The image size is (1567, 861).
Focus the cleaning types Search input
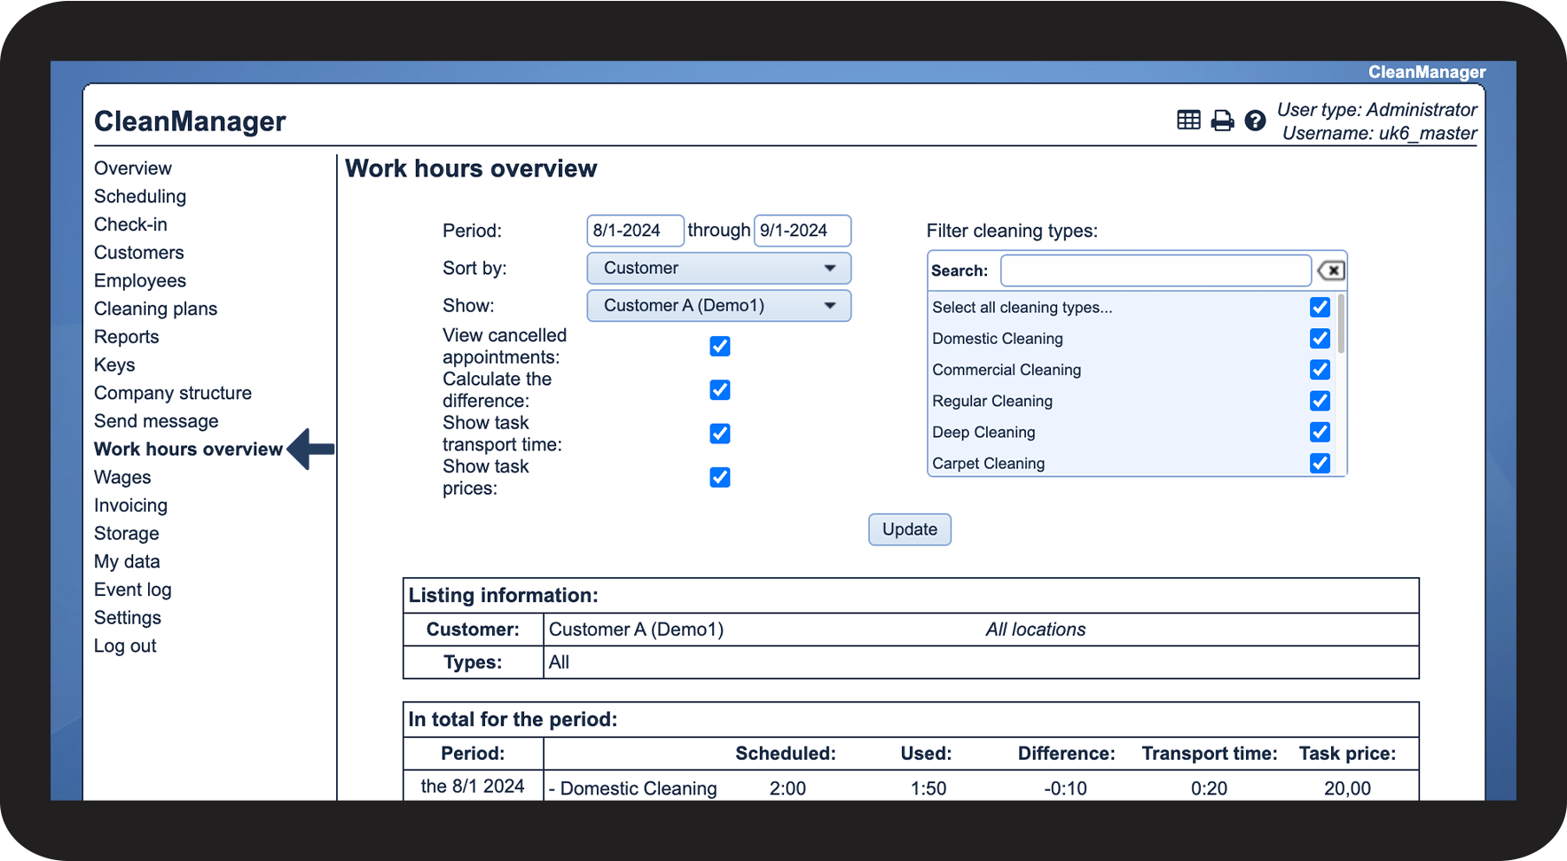1155,270
